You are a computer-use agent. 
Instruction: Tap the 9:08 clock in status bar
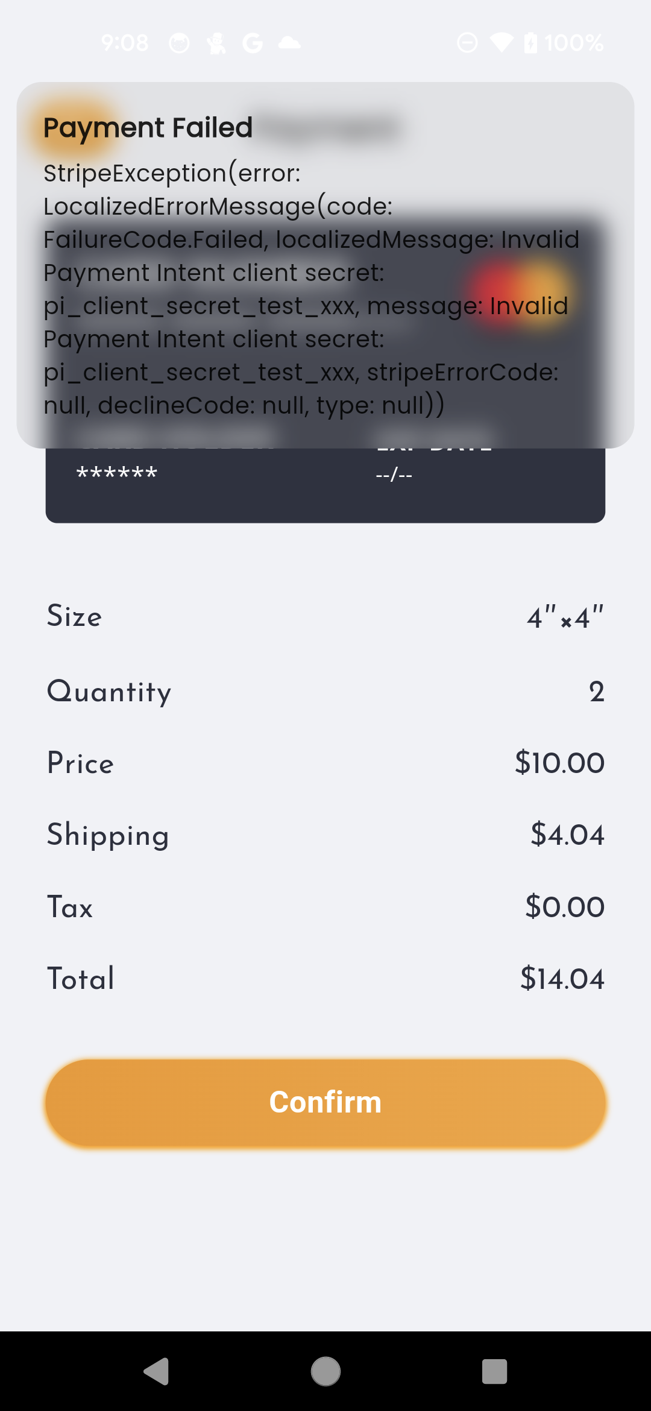(x=125, y=43)
